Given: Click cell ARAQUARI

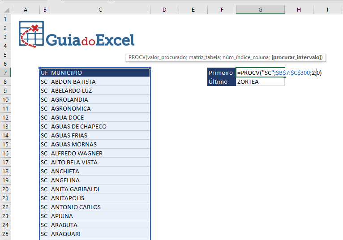Looking at the screenshot, I should click(100, 234).
